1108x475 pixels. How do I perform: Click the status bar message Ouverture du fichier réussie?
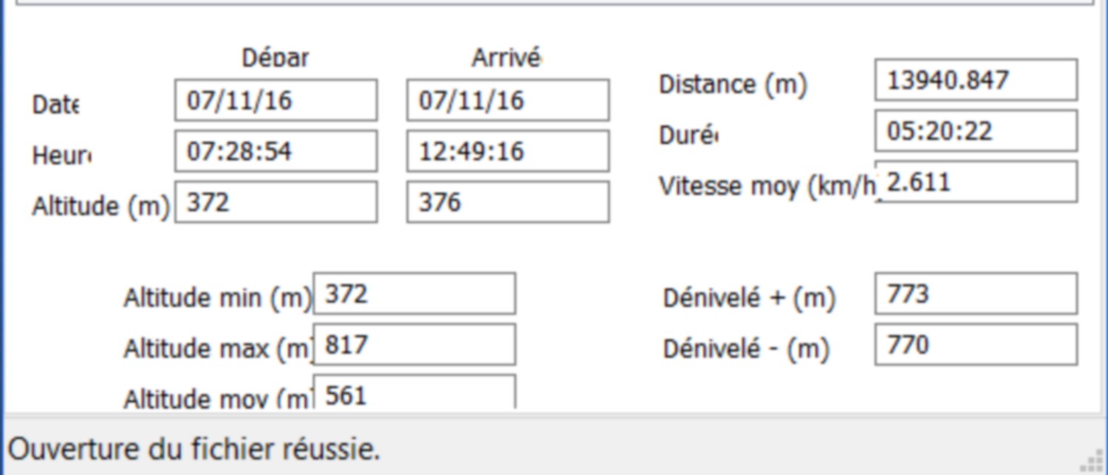pyautogui.click(x=194, y=448)
